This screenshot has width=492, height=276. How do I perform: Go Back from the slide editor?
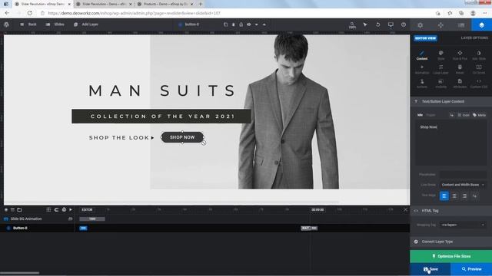28,25
